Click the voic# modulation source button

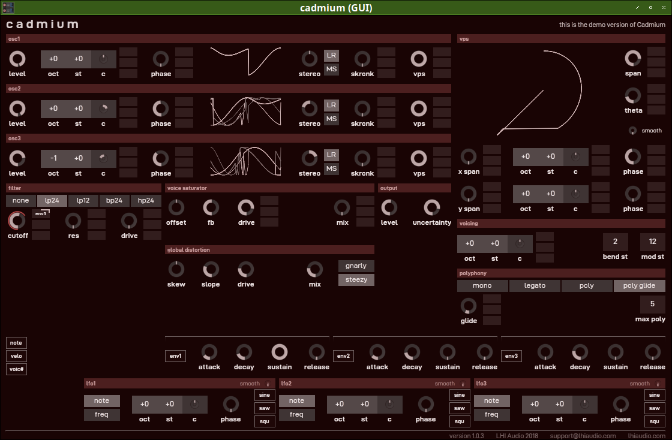[x=16, y=369]
